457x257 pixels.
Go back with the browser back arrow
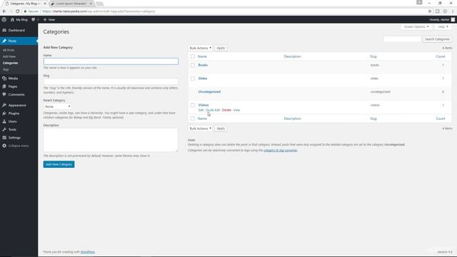pos(4,11)
